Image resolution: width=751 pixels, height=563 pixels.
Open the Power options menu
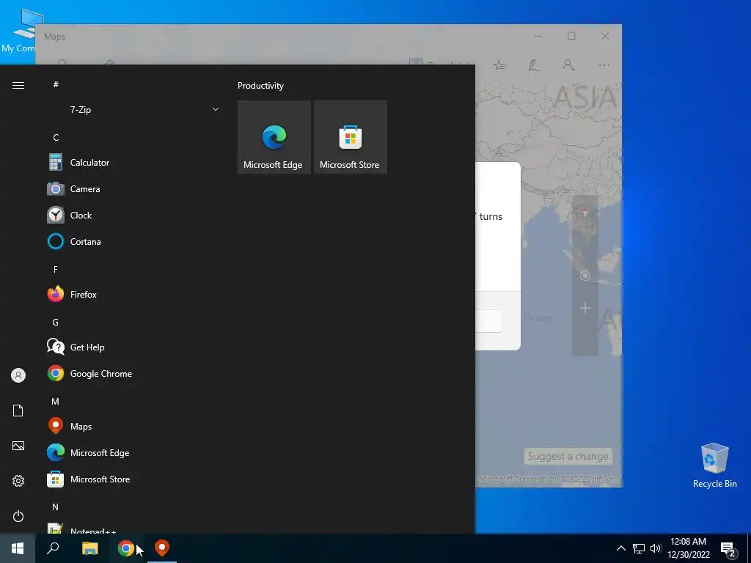(x=18, y=516)
